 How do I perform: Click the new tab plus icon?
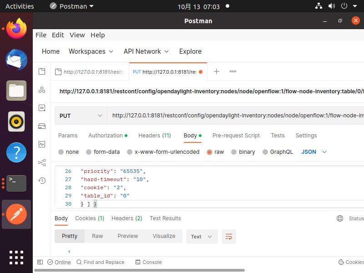(x=217, y=71)
